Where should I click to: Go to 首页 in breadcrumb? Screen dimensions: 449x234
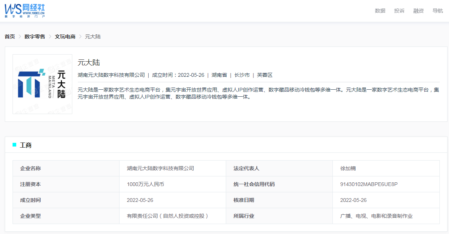(10, 37)
